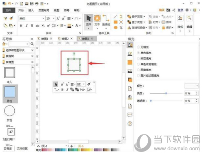
Task: Open the insert picture panel icon
Action: [130, 71]
